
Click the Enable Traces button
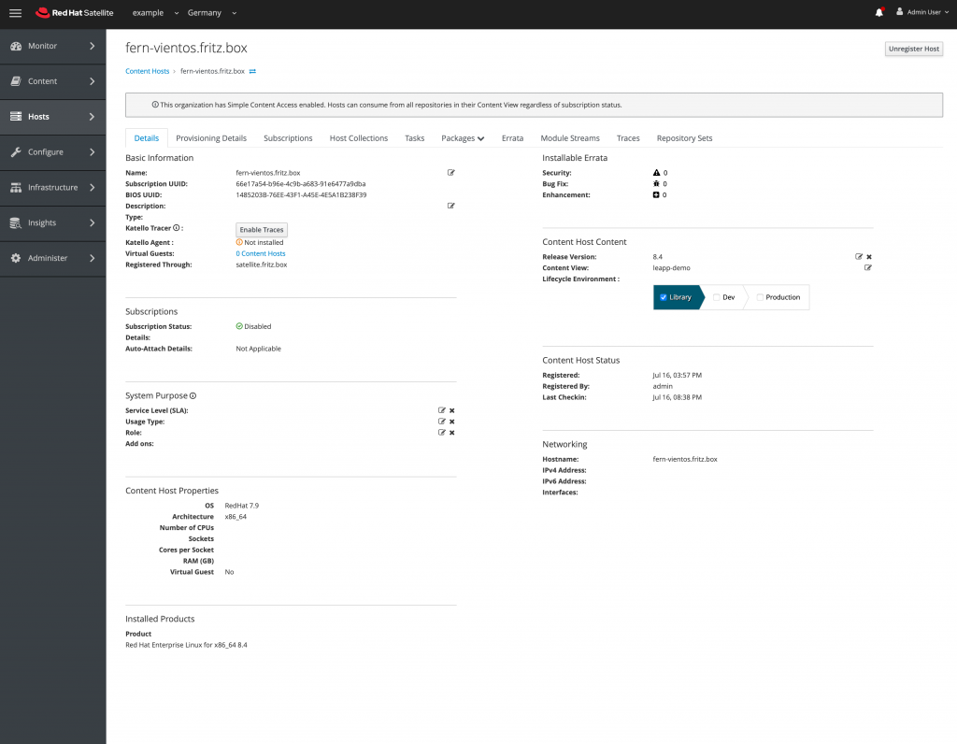pos(262,230)
